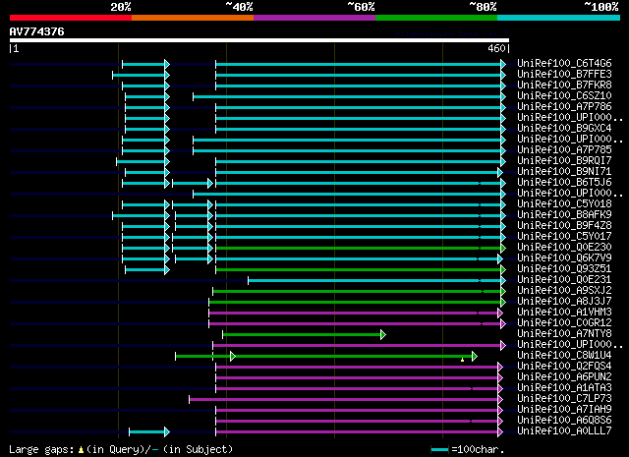Image resolution: width=629 pixels, height=457 pixels.
Task: Click hit label UniRef100_B9F4Z8
Action: 564,225
